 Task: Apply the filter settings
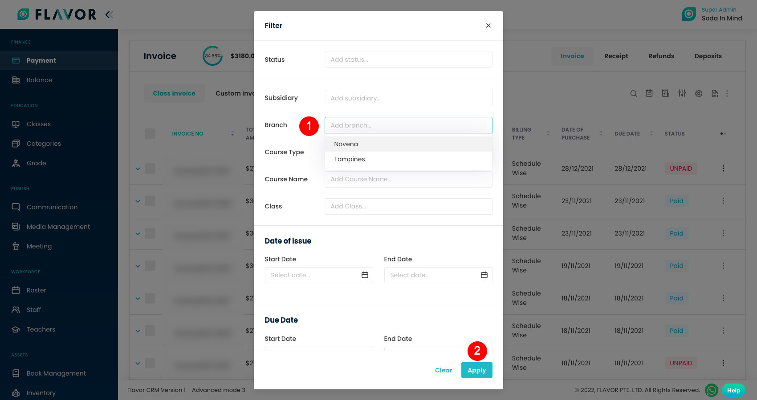pos(477,370)
